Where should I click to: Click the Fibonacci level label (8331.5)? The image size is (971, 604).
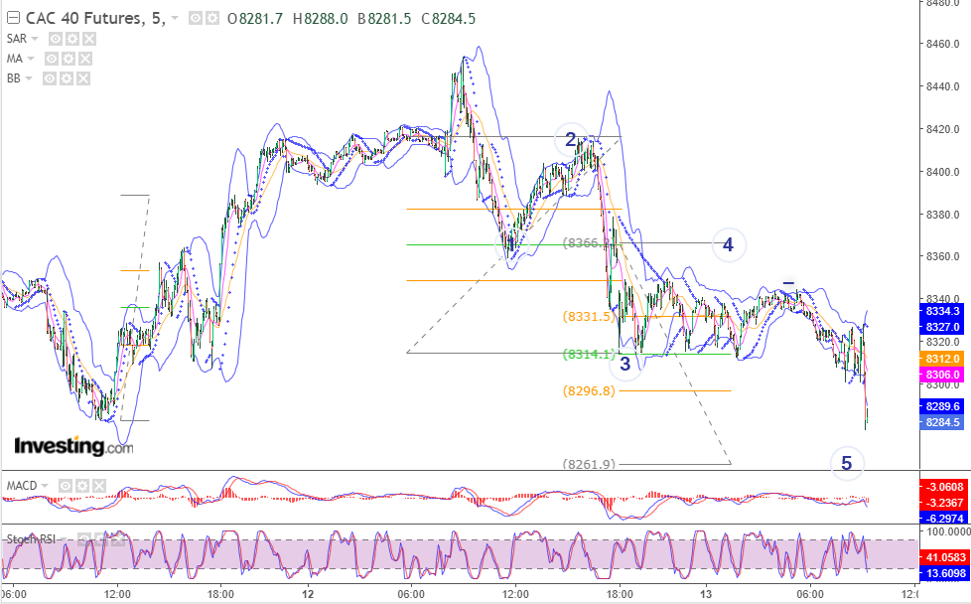coord(589,317)
